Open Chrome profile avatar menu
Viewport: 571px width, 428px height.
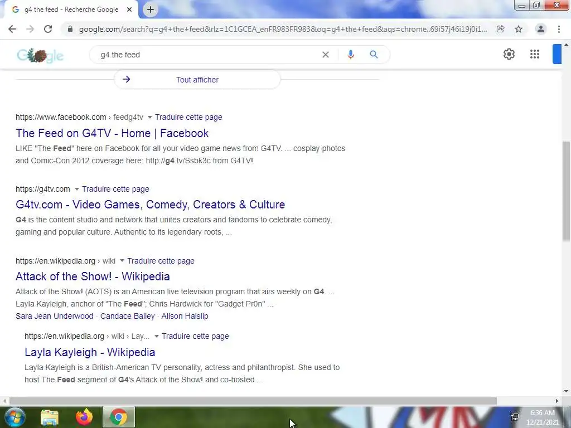click(x=541, y=29)
